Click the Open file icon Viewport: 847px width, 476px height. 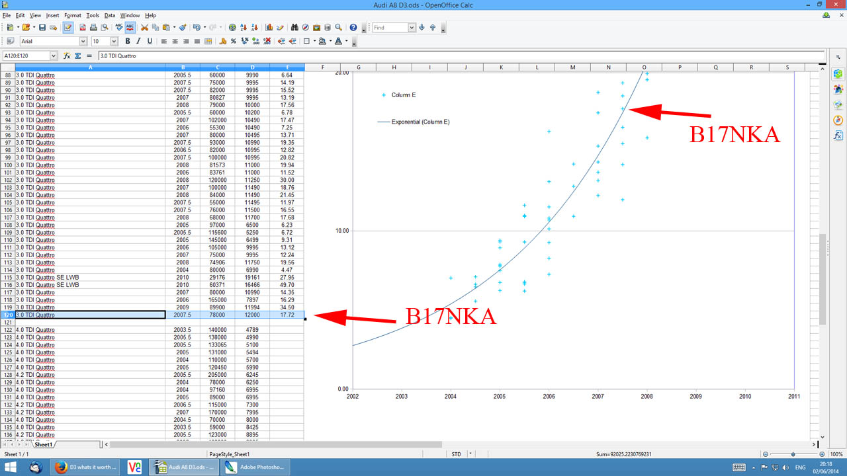click(x=26, y=28)
